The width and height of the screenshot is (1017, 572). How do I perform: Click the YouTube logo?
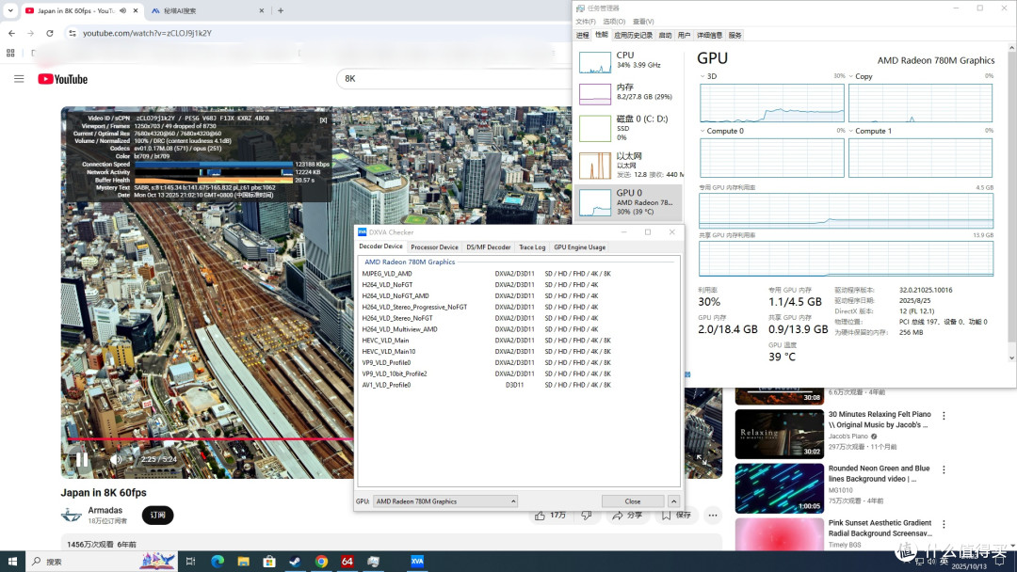(x=63, y=79)
